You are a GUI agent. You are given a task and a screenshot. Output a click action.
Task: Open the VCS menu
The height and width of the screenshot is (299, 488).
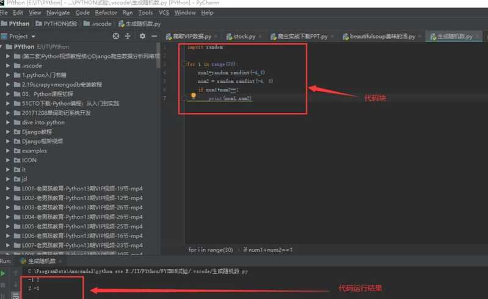[164, 13]
